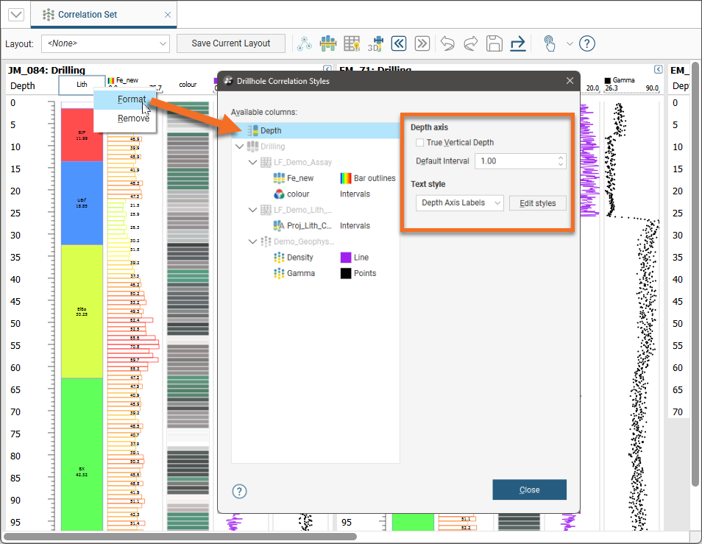Click the double right arrow toolbar icon

click(422, 43)
